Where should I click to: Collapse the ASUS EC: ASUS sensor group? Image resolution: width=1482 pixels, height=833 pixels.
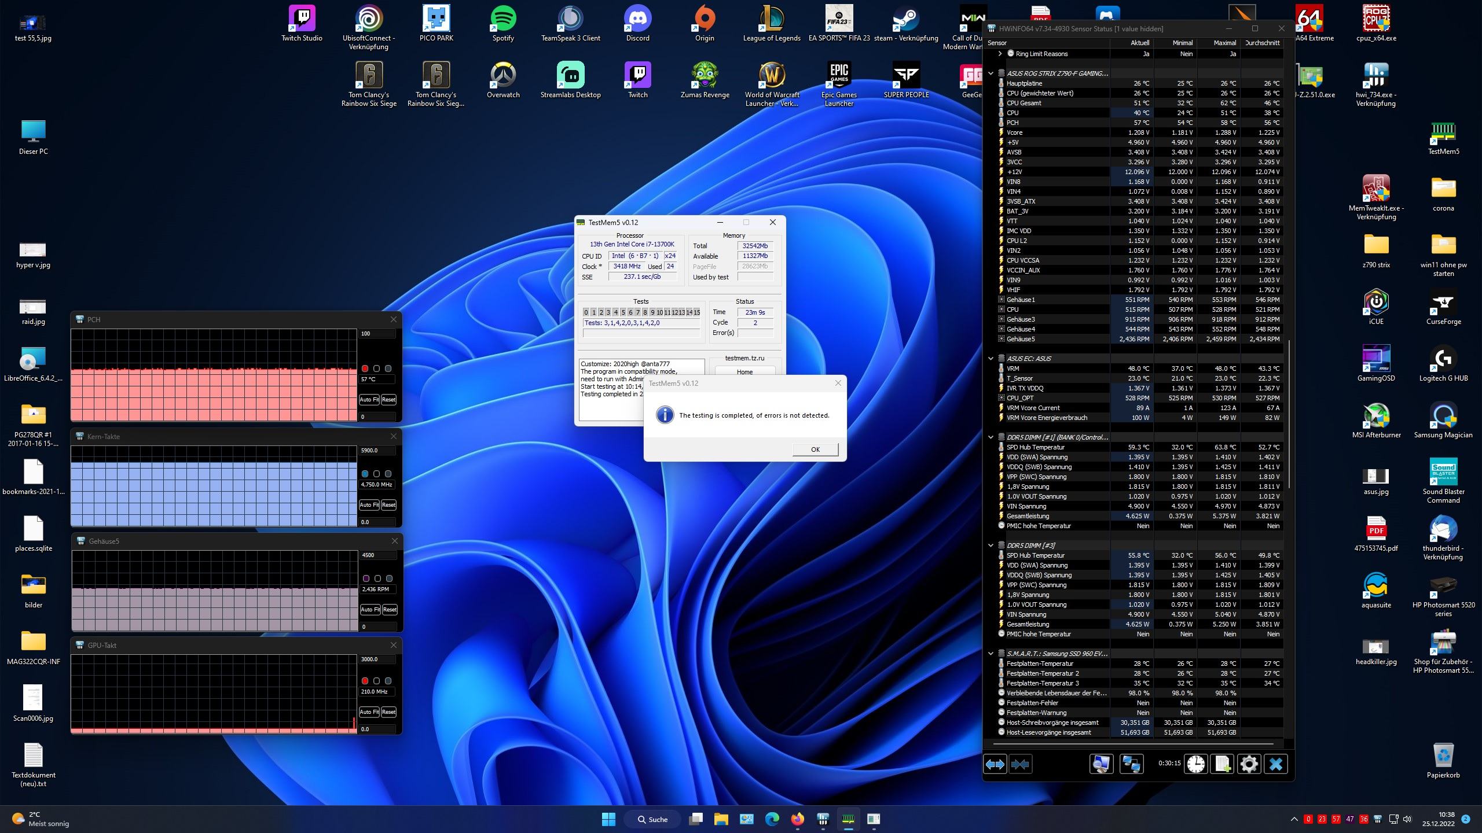point(991,359)
